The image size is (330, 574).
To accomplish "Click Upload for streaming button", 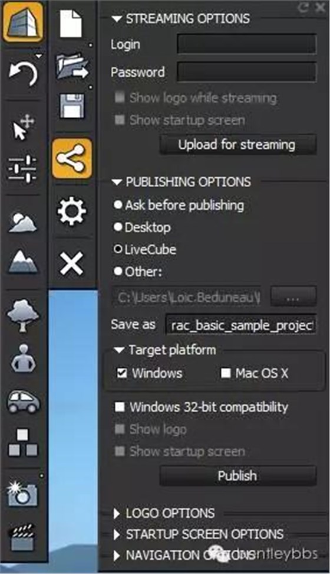I will (238, 145).
